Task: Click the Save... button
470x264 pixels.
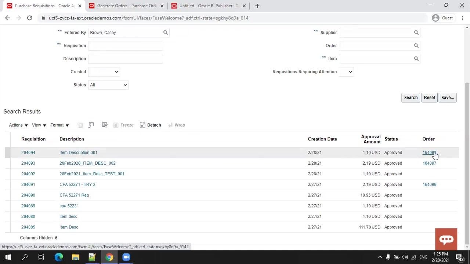Action: [448, 98]
